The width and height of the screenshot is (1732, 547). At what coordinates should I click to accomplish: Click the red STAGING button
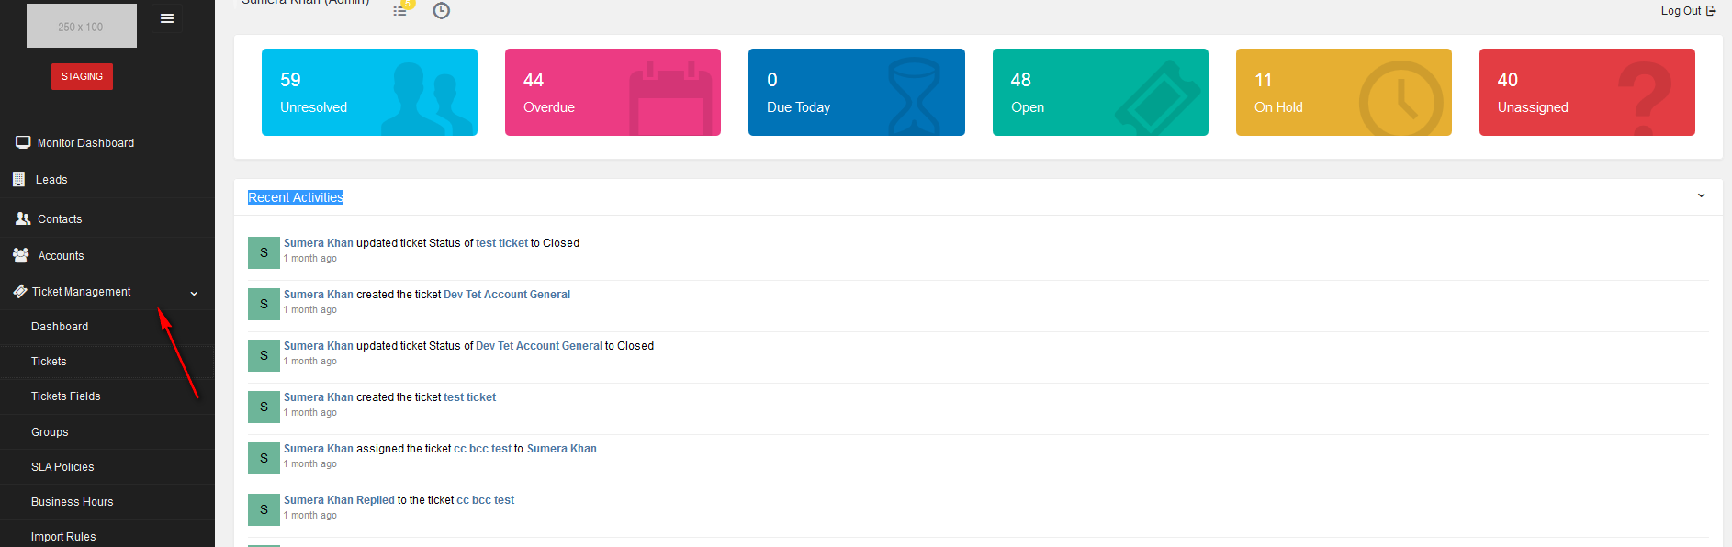82,76
